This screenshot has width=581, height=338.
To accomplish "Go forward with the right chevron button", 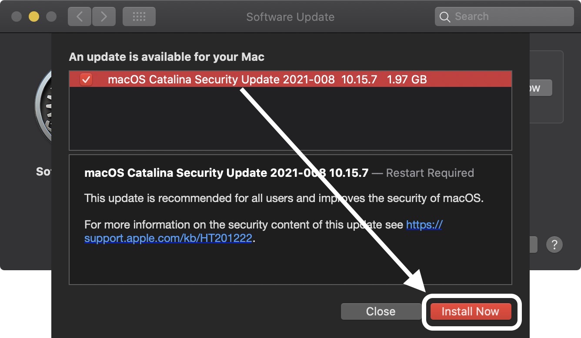I will pos(103,17).
